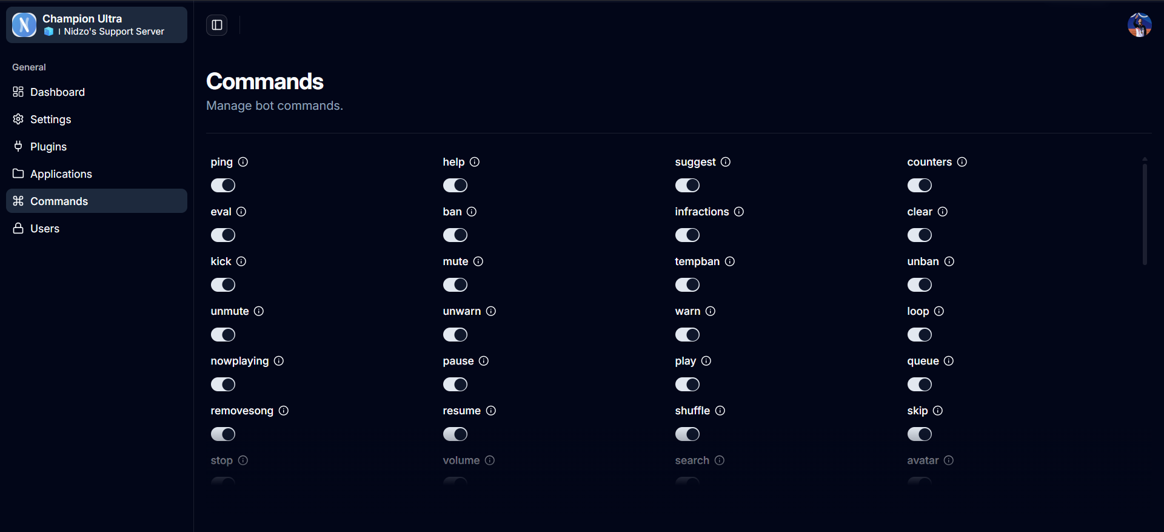Viewport: 1164px width, 532px height.
Task: Go to Dashboard in the sidebar
Action: click(x=58, y=92)
